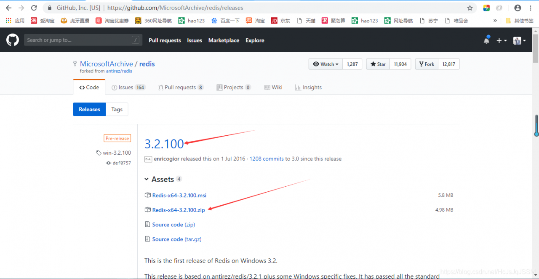Open the Insights tab
539x279 pixels.
point(308,87)
